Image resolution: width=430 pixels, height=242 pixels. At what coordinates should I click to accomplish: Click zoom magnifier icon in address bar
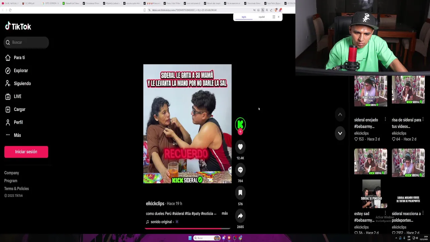click(267, 10)
